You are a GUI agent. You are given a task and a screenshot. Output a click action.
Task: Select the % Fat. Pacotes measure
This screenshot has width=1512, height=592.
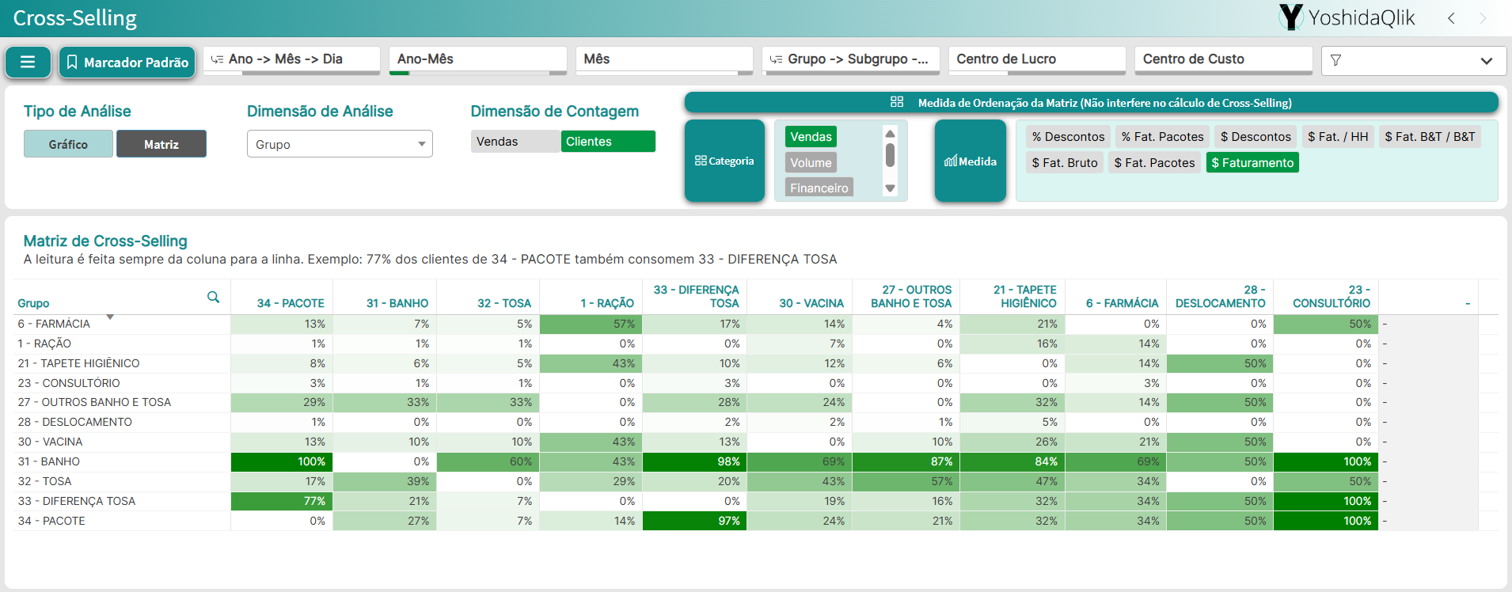tap(1163, 137)
